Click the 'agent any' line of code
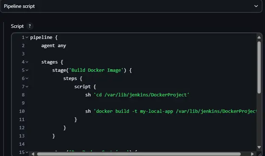 click(x=54, y=45)
